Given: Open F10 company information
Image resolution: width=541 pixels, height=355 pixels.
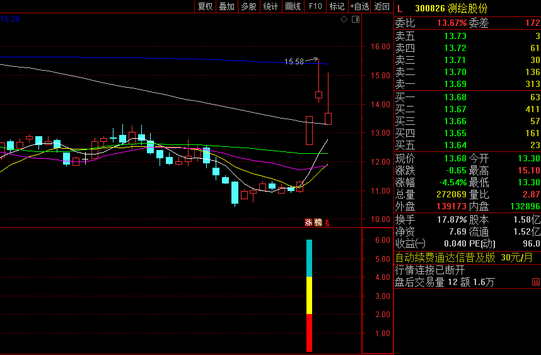Looking at the screenshot, I should 315,6.
